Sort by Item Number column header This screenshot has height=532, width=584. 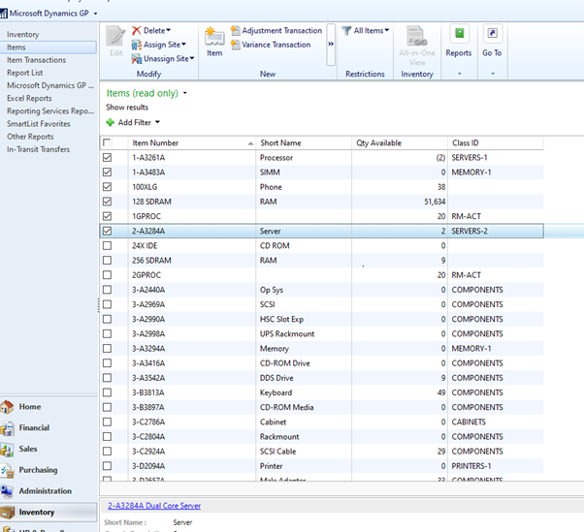(x=192, y=142)
